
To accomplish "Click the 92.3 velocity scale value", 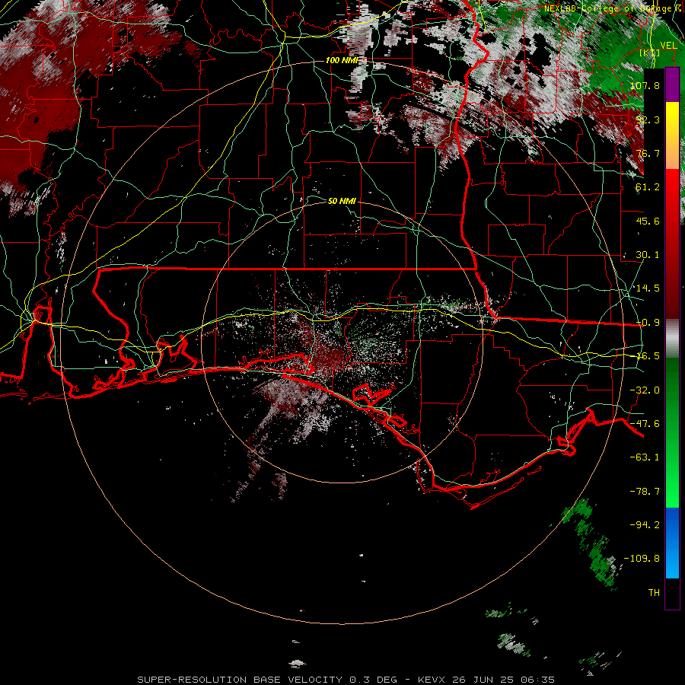I will (648, 119).
